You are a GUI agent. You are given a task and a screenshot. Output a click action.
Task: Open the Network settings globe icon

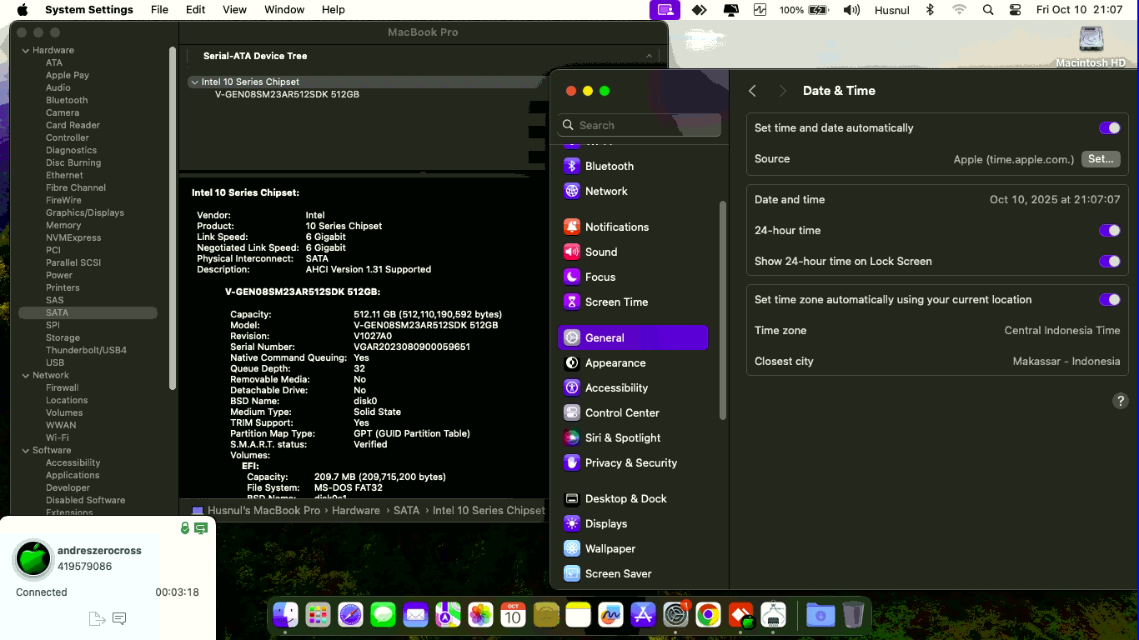click(x=571, y=191)
